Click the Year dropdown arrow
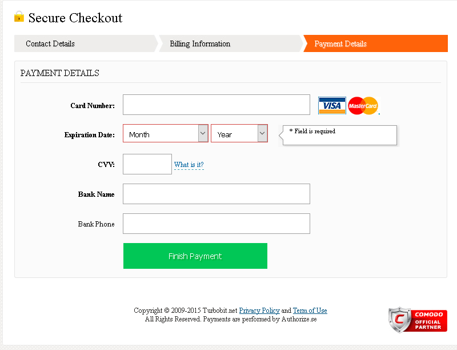This screenshot has width=457, height=350. pyautogui.click(x=262, y=134)
